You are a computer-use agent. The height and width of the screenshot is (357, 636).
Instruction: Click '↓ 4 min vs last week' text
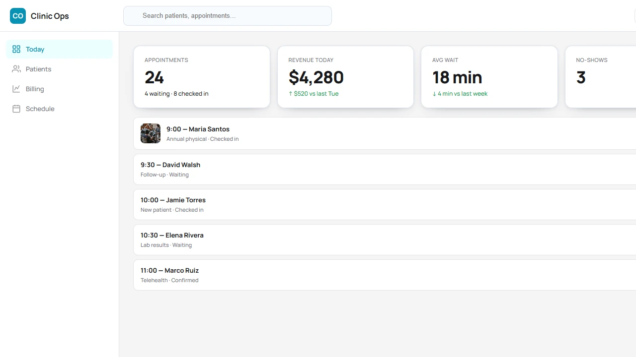(x=460, y=94)
